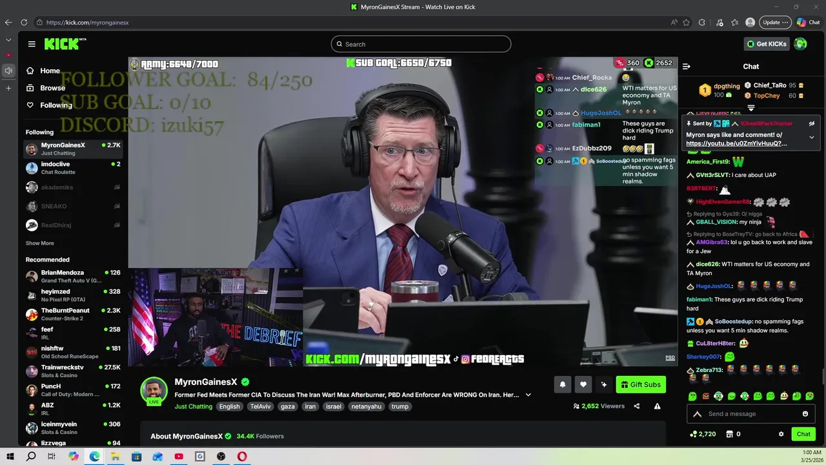Viewport: 826px width, 465px height.
Task: Click the browser favorites star icon
Action: pos(686,22)
